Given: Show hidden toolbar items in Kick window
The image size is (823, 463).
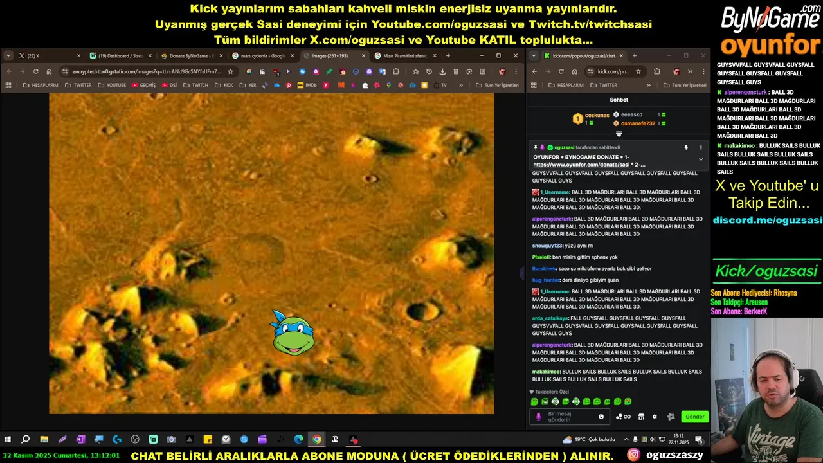Looking at the screenshot, I should pos(690,71).
